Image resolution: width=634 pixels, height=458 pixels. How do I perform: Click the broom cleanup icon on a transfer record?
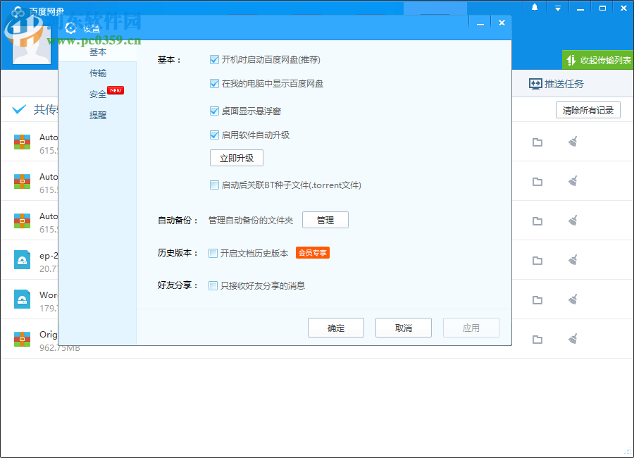573,142
